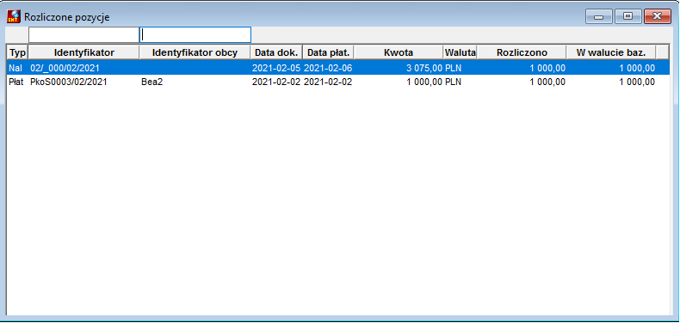The width and height of the screenshot is (680, 323).
Task: Focus the Identyfikator obcy filter field
Action: click(x=195, y=34)
